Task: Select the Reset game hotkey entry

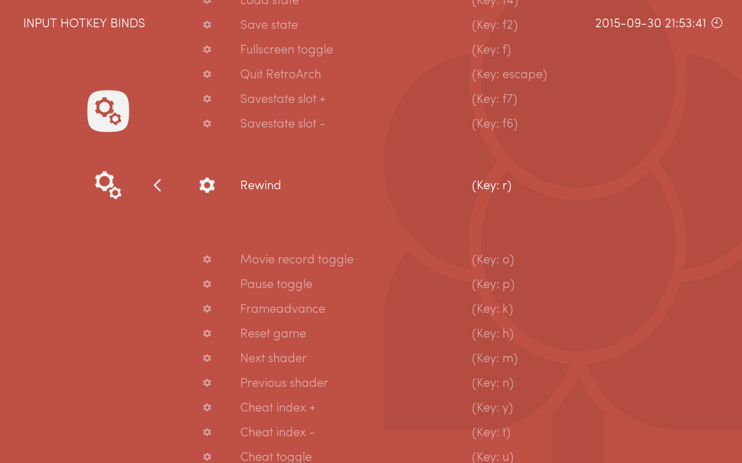Action: 273,333
